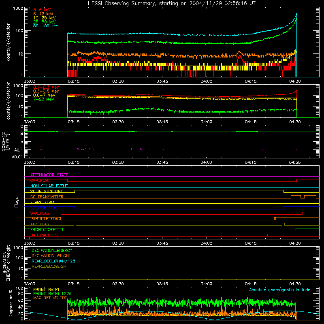Click the 03:45 tick under the GOES panel
Image resolution: width=324 pixels, height=324 pixels.
click(162, 162)
